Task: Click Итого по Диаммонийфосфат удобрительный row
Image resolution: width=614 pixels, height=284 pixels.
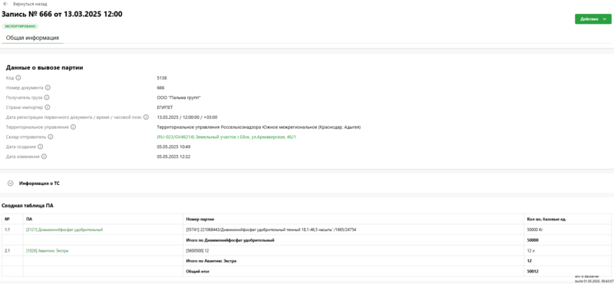Action: [x=306, y=239]
